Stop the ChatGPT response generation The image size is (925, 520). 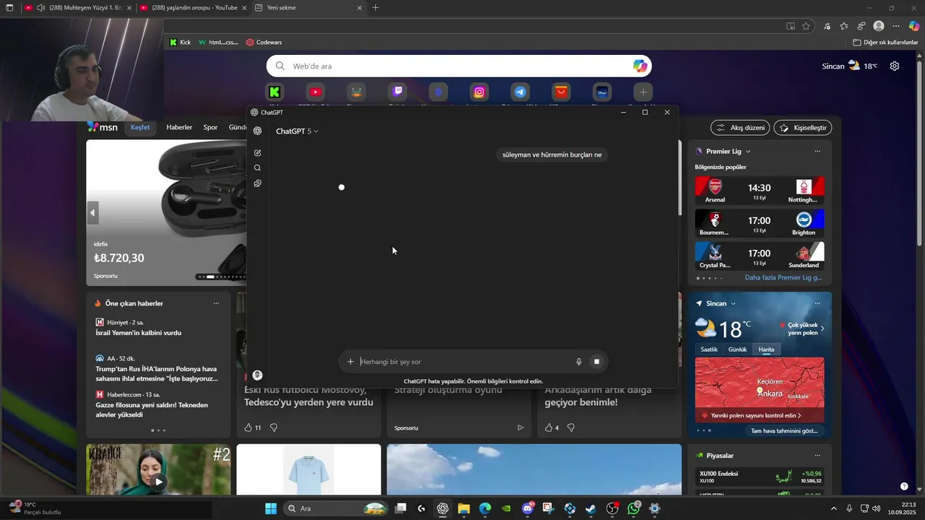596,362
